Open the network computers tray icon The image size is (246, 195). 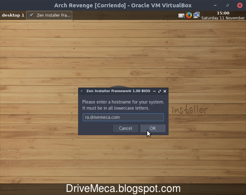click(196, 15)
